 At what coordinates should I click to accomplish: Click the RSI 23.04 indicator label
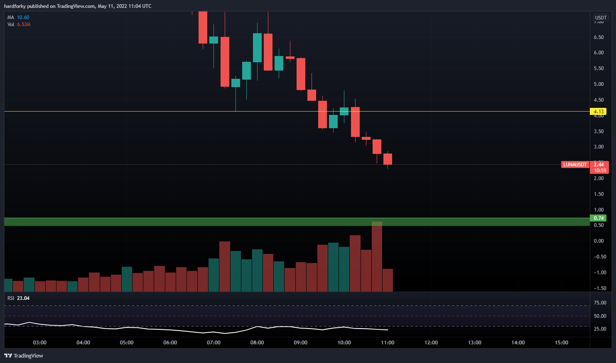pyautogui.click(x=18, y=298)
